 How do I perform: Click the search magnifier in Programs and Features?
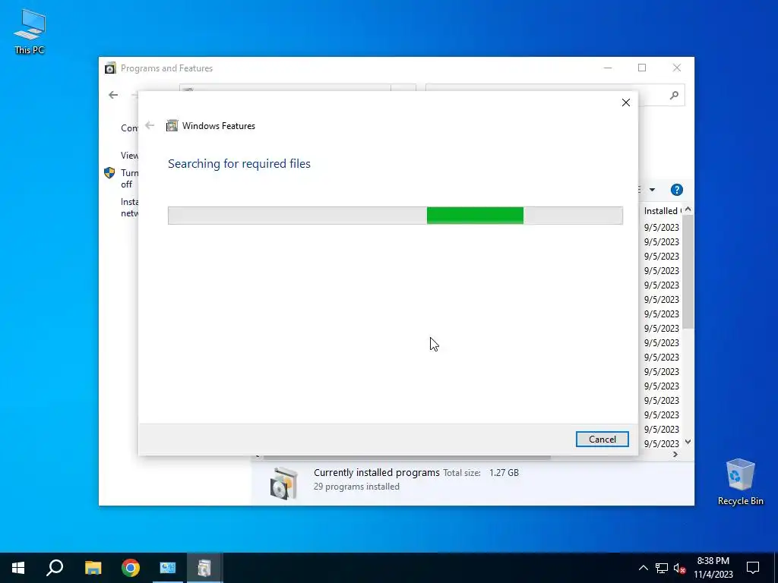pyautogui.click(x=674, y=95)
